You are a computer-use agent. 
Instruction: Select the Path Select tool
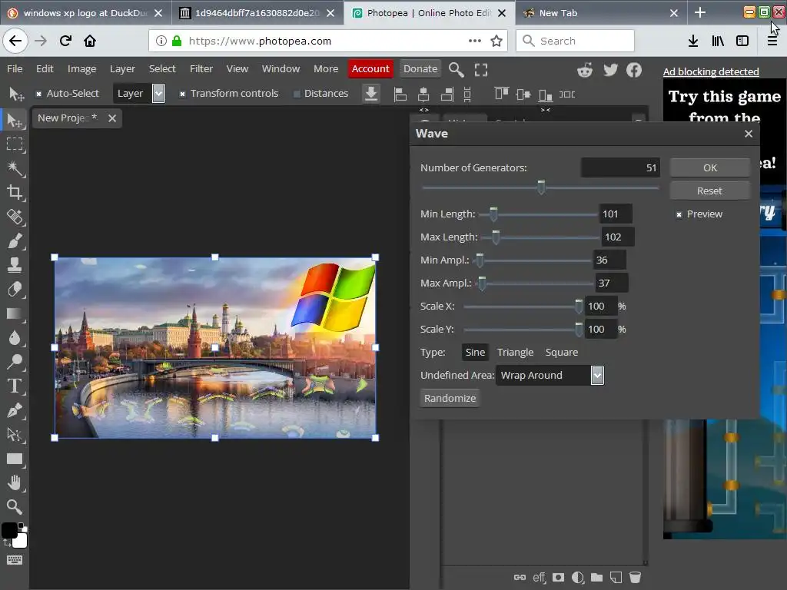(15, 435)
